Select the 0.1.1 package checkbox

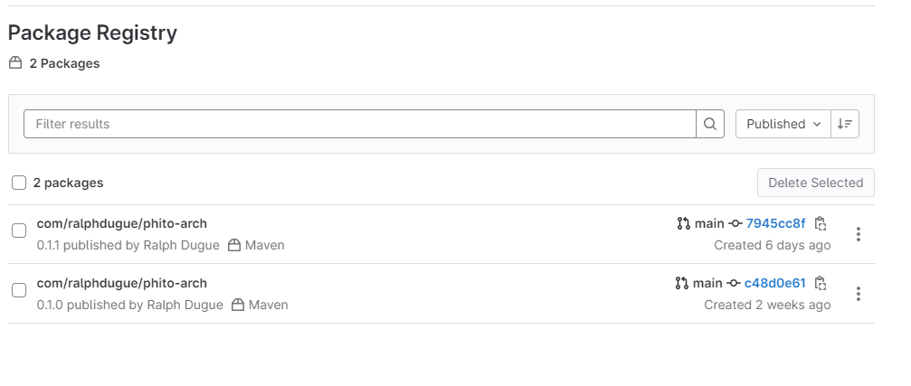(19, 231)
